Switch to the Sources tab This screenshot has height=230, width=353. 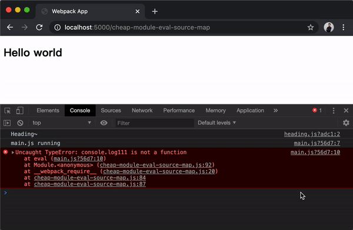click(111, 110)
